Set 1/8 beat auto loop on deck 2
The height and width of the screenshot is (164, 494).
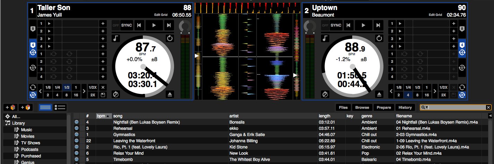click(399, 87)
